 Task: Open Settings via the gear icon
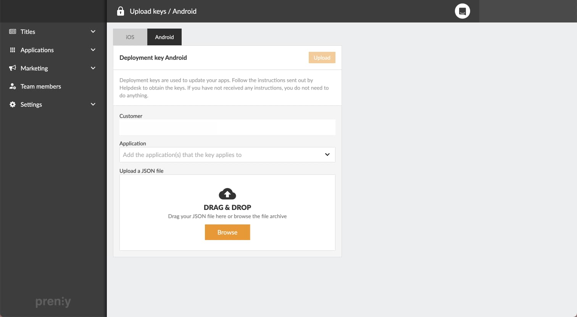pos(12,104)
